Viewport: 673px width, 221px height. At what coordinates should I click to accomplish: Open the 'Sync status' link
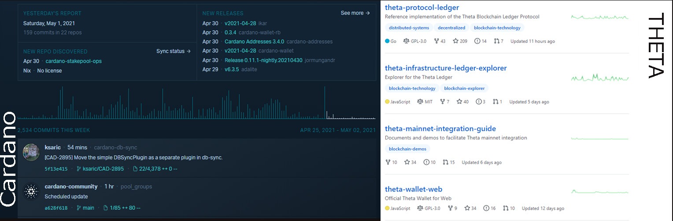click(x=174, y=51)
